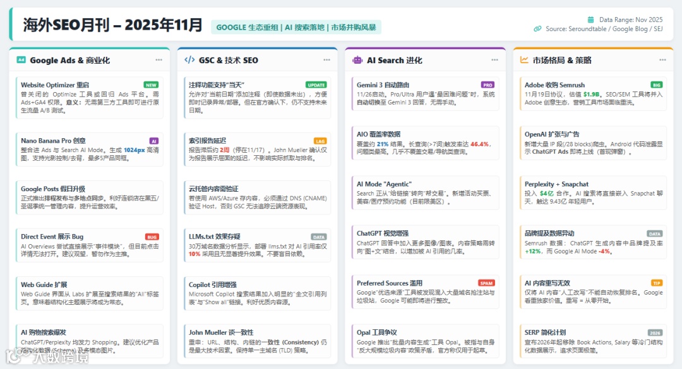Click the BUG badge on Direct Event card
Viewport: 682px width, 369px height.
152,237
